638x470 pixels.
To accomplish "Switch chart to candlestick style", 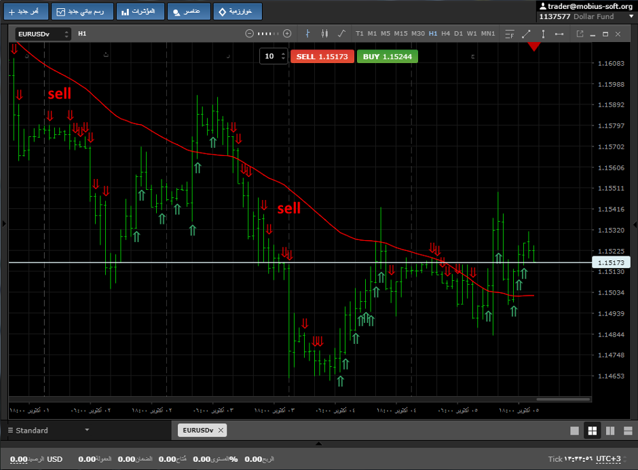I will tap(324, 33).
